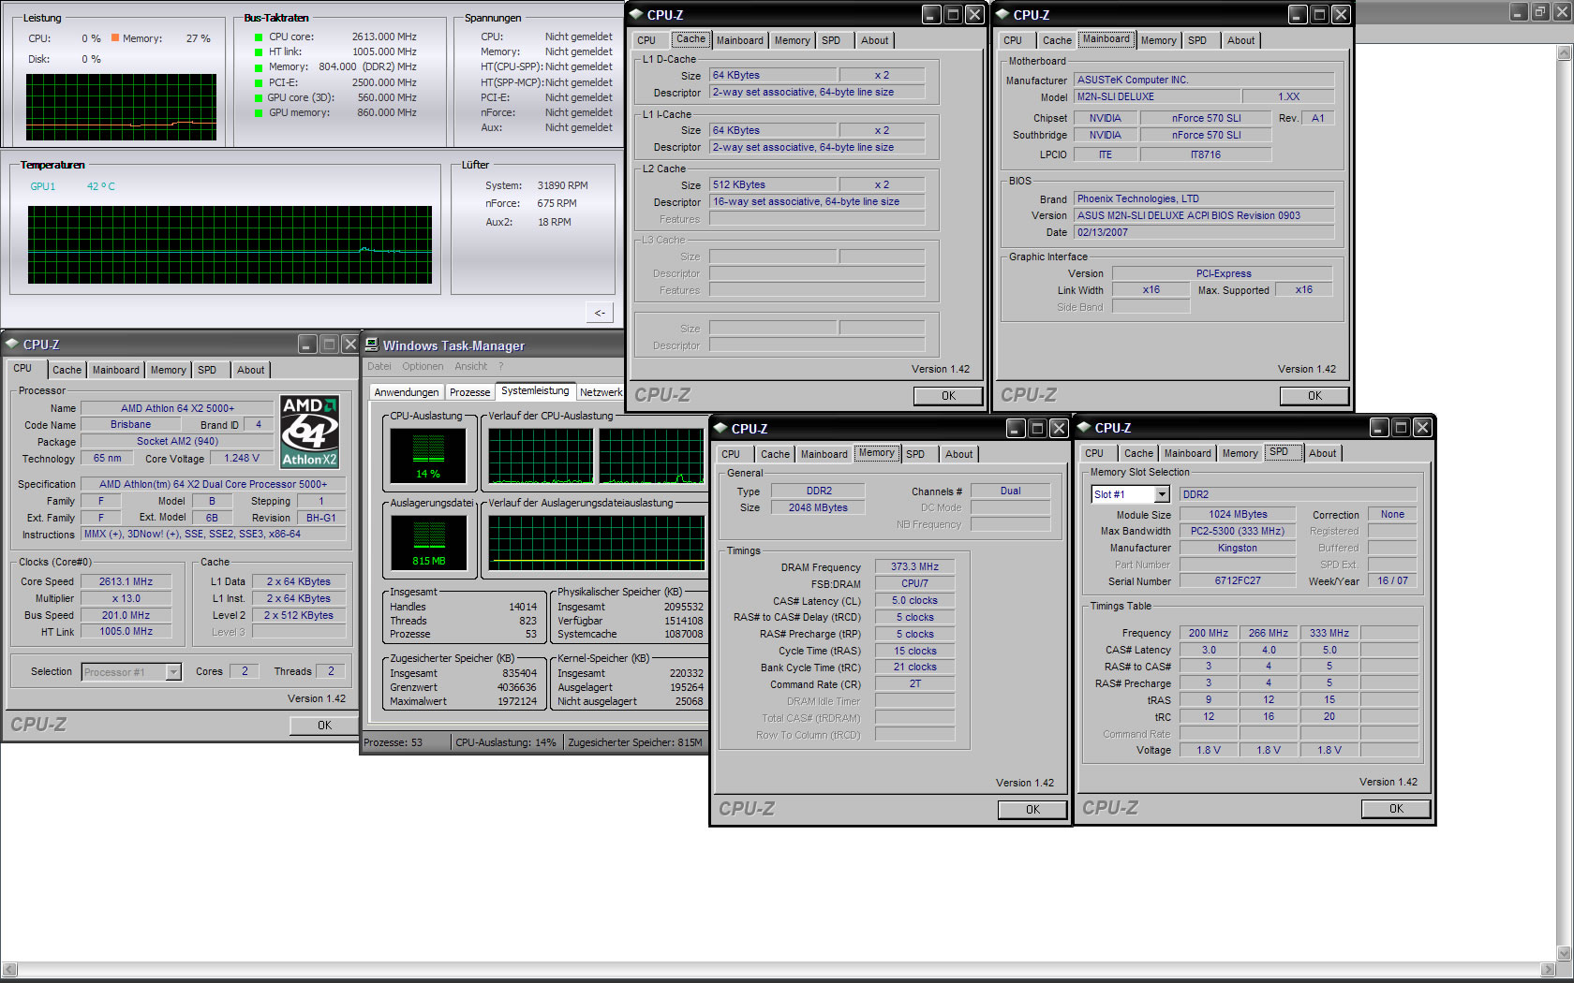Screen dimensions: 1574x983
Task: Open Memory tab in CPU-Z CPU window
Action: (168, 370)
